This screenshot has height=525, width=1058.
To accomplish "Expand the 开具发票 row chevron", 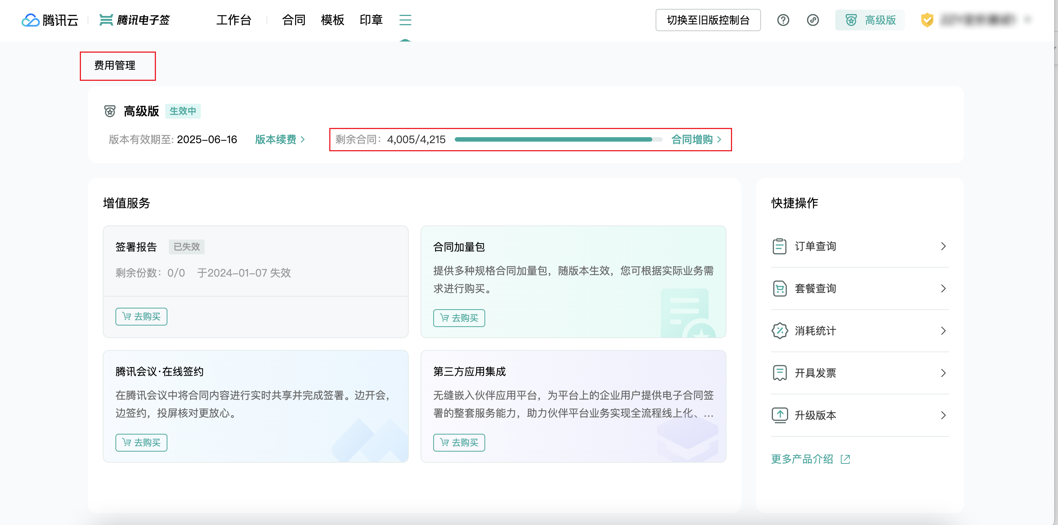I will point(943,373).
